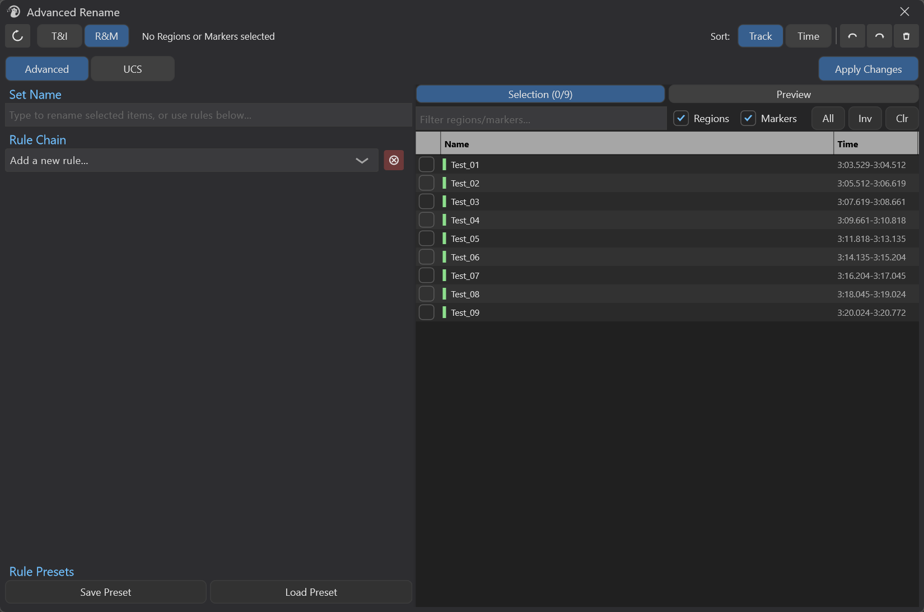Select the Test_06 row name
Image resolution: width=924 pixels, height=612 pixels.
[465, 257]
